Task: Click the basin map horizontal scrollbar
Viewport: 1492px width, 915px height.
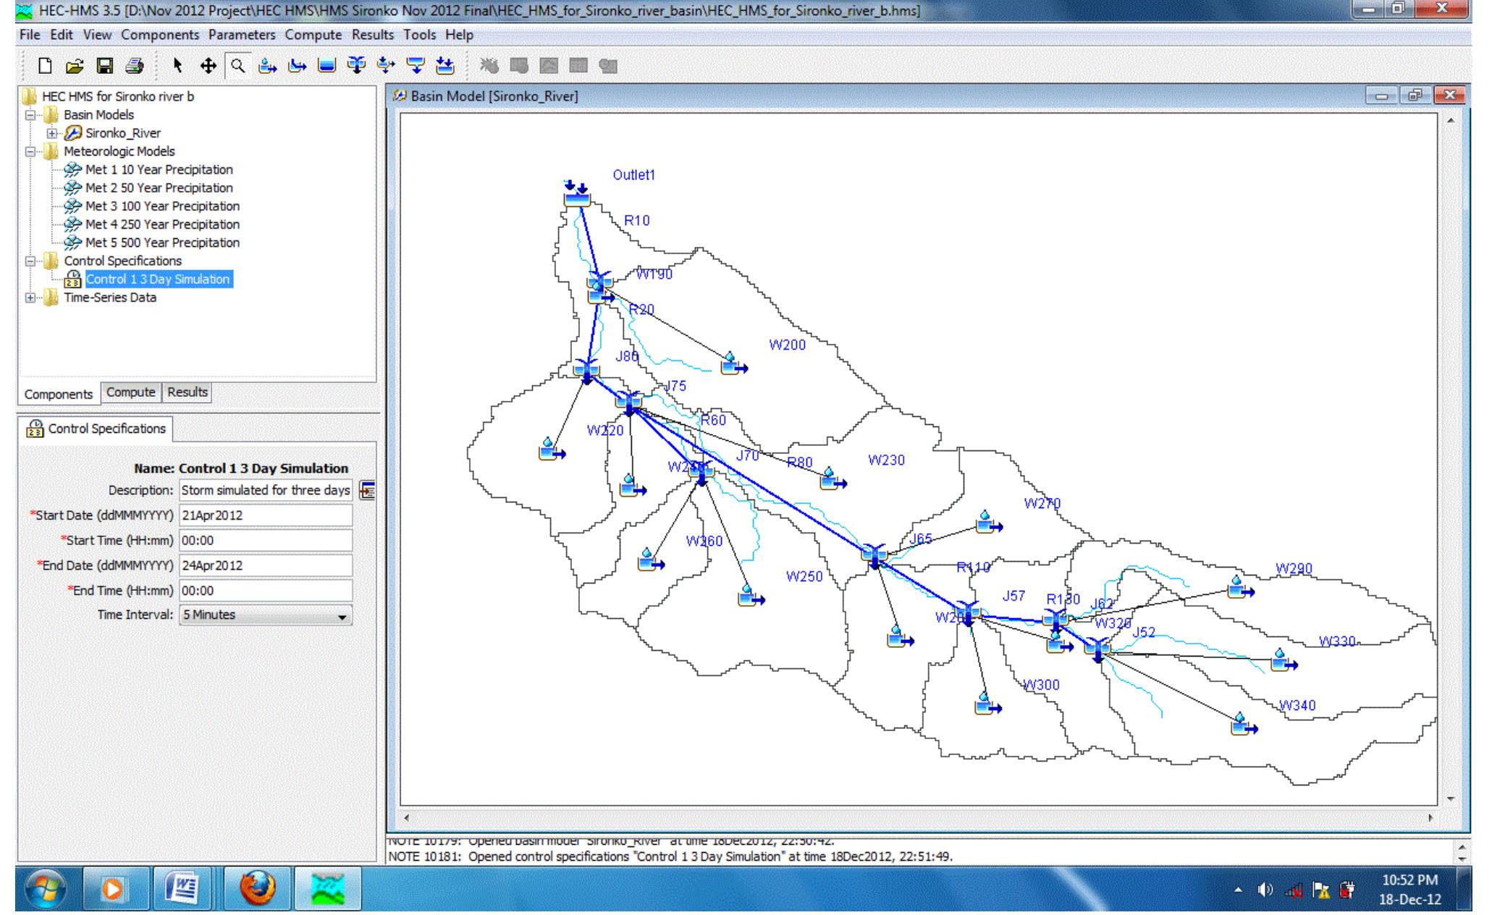Action: [918, 818]
